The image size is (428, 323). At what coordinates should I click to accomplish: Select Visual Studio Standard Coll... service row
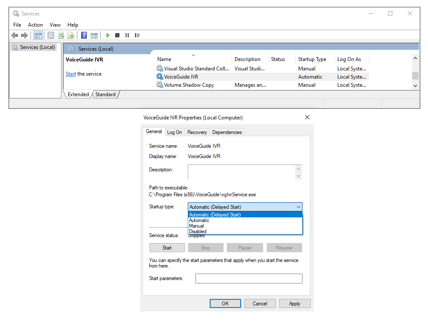click(262, 68)
